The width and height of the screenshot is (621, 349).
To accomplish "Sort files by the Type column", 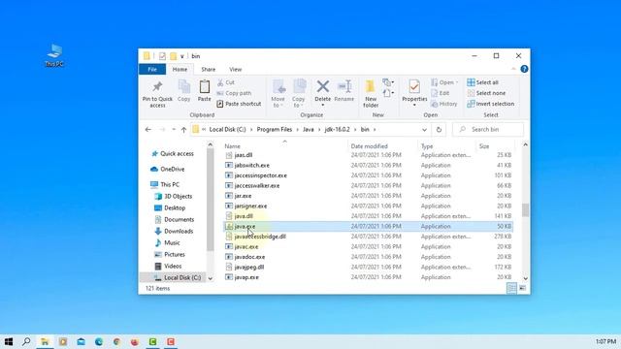I will click(427, 146).
